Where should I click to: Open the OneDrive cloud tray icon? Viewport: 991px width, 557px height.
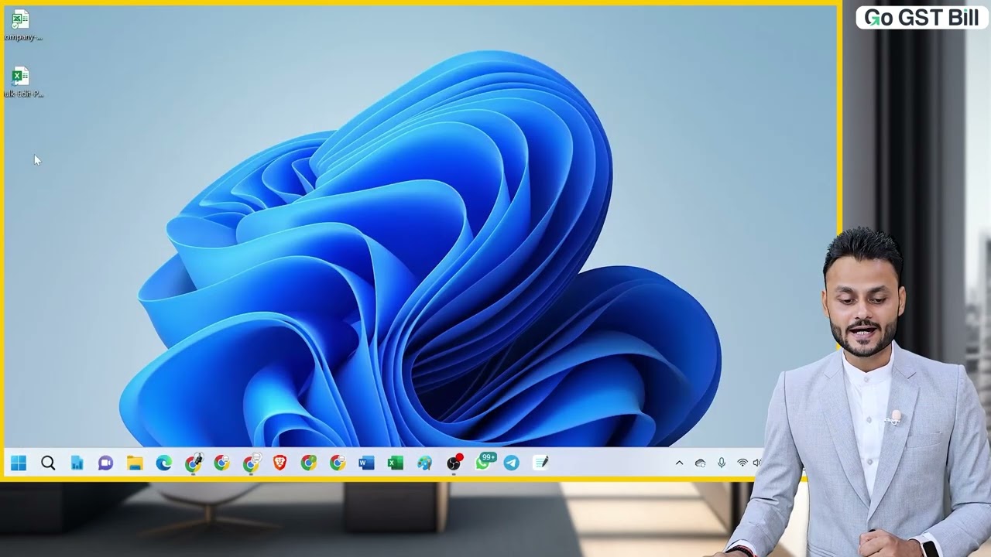coord(700,463)
